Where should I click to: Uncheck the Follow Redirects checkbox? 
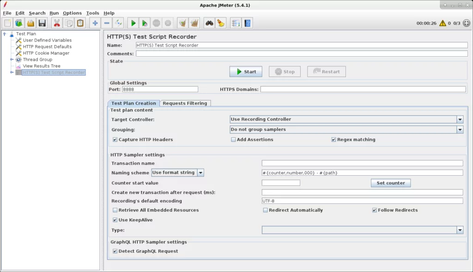coord(374,210)
